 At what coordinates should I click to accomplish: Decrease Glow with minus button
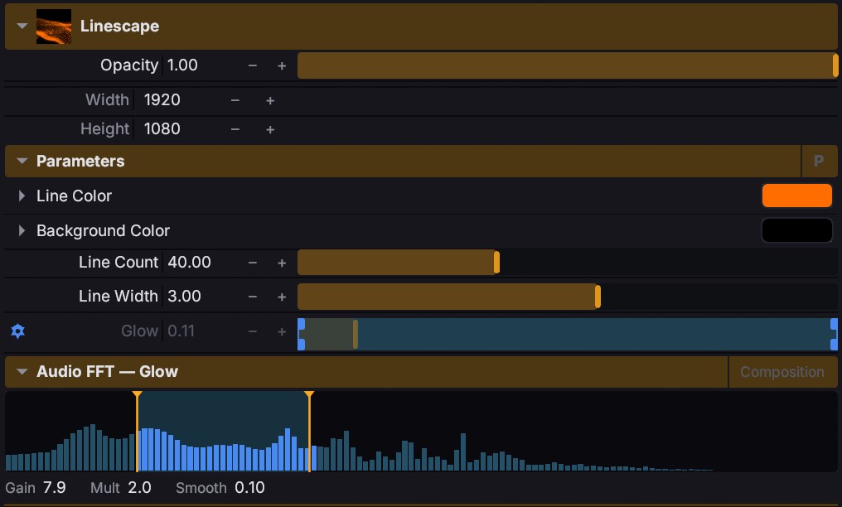pyautogui.click(x=253, y=331)
